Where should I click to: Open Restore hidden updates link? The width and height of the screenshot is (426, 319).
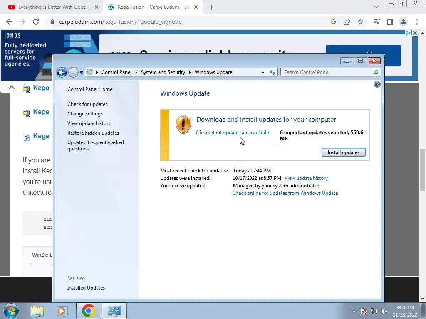93,133
